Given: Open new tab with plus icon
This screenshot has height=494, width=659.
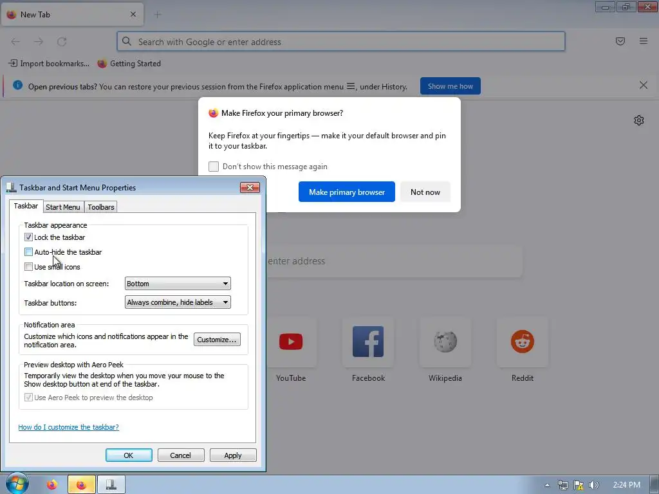Looking at the screenshot, I should point(158,15).
